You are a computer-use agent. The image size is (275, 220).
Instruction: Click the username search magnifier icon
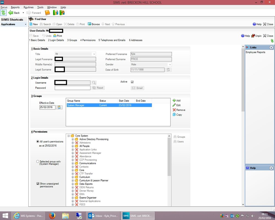click(94, 82)
